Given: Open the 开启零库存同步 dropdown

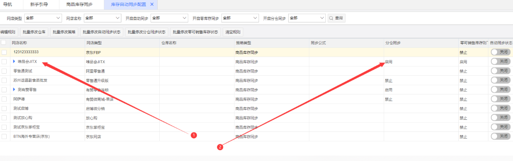Looking at the screenshot, I should tap(240, 18).
